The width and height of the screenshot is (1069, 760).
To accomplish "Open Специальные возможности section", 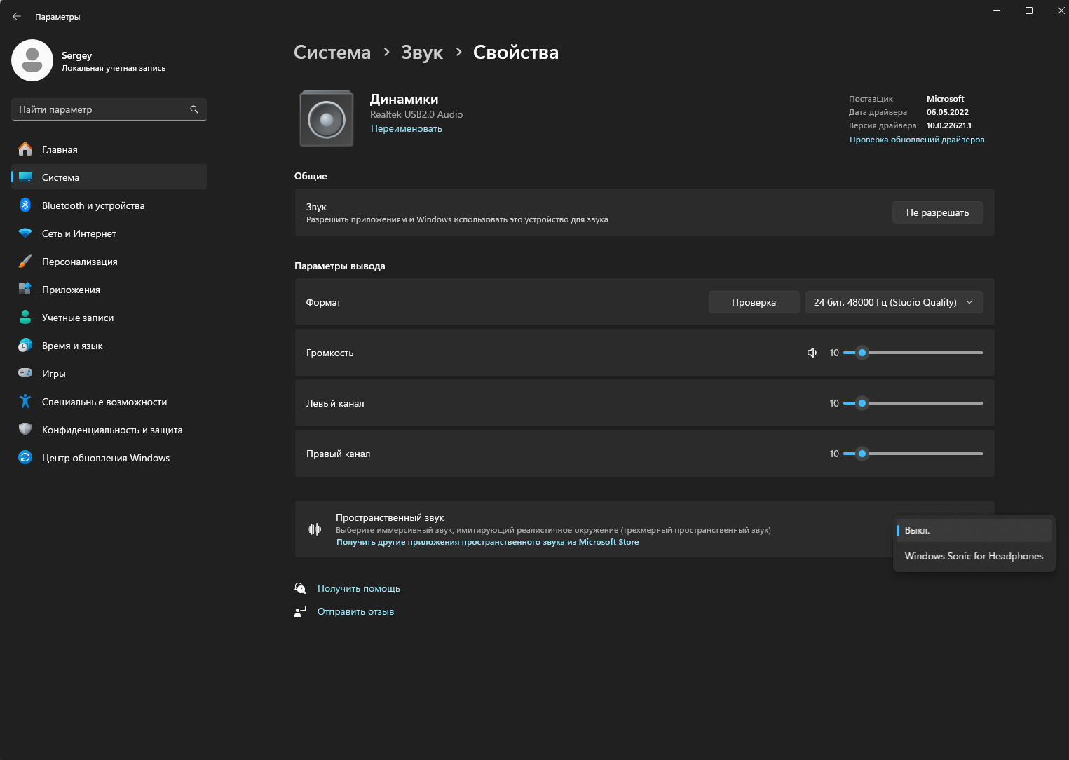I will [104, 402].
